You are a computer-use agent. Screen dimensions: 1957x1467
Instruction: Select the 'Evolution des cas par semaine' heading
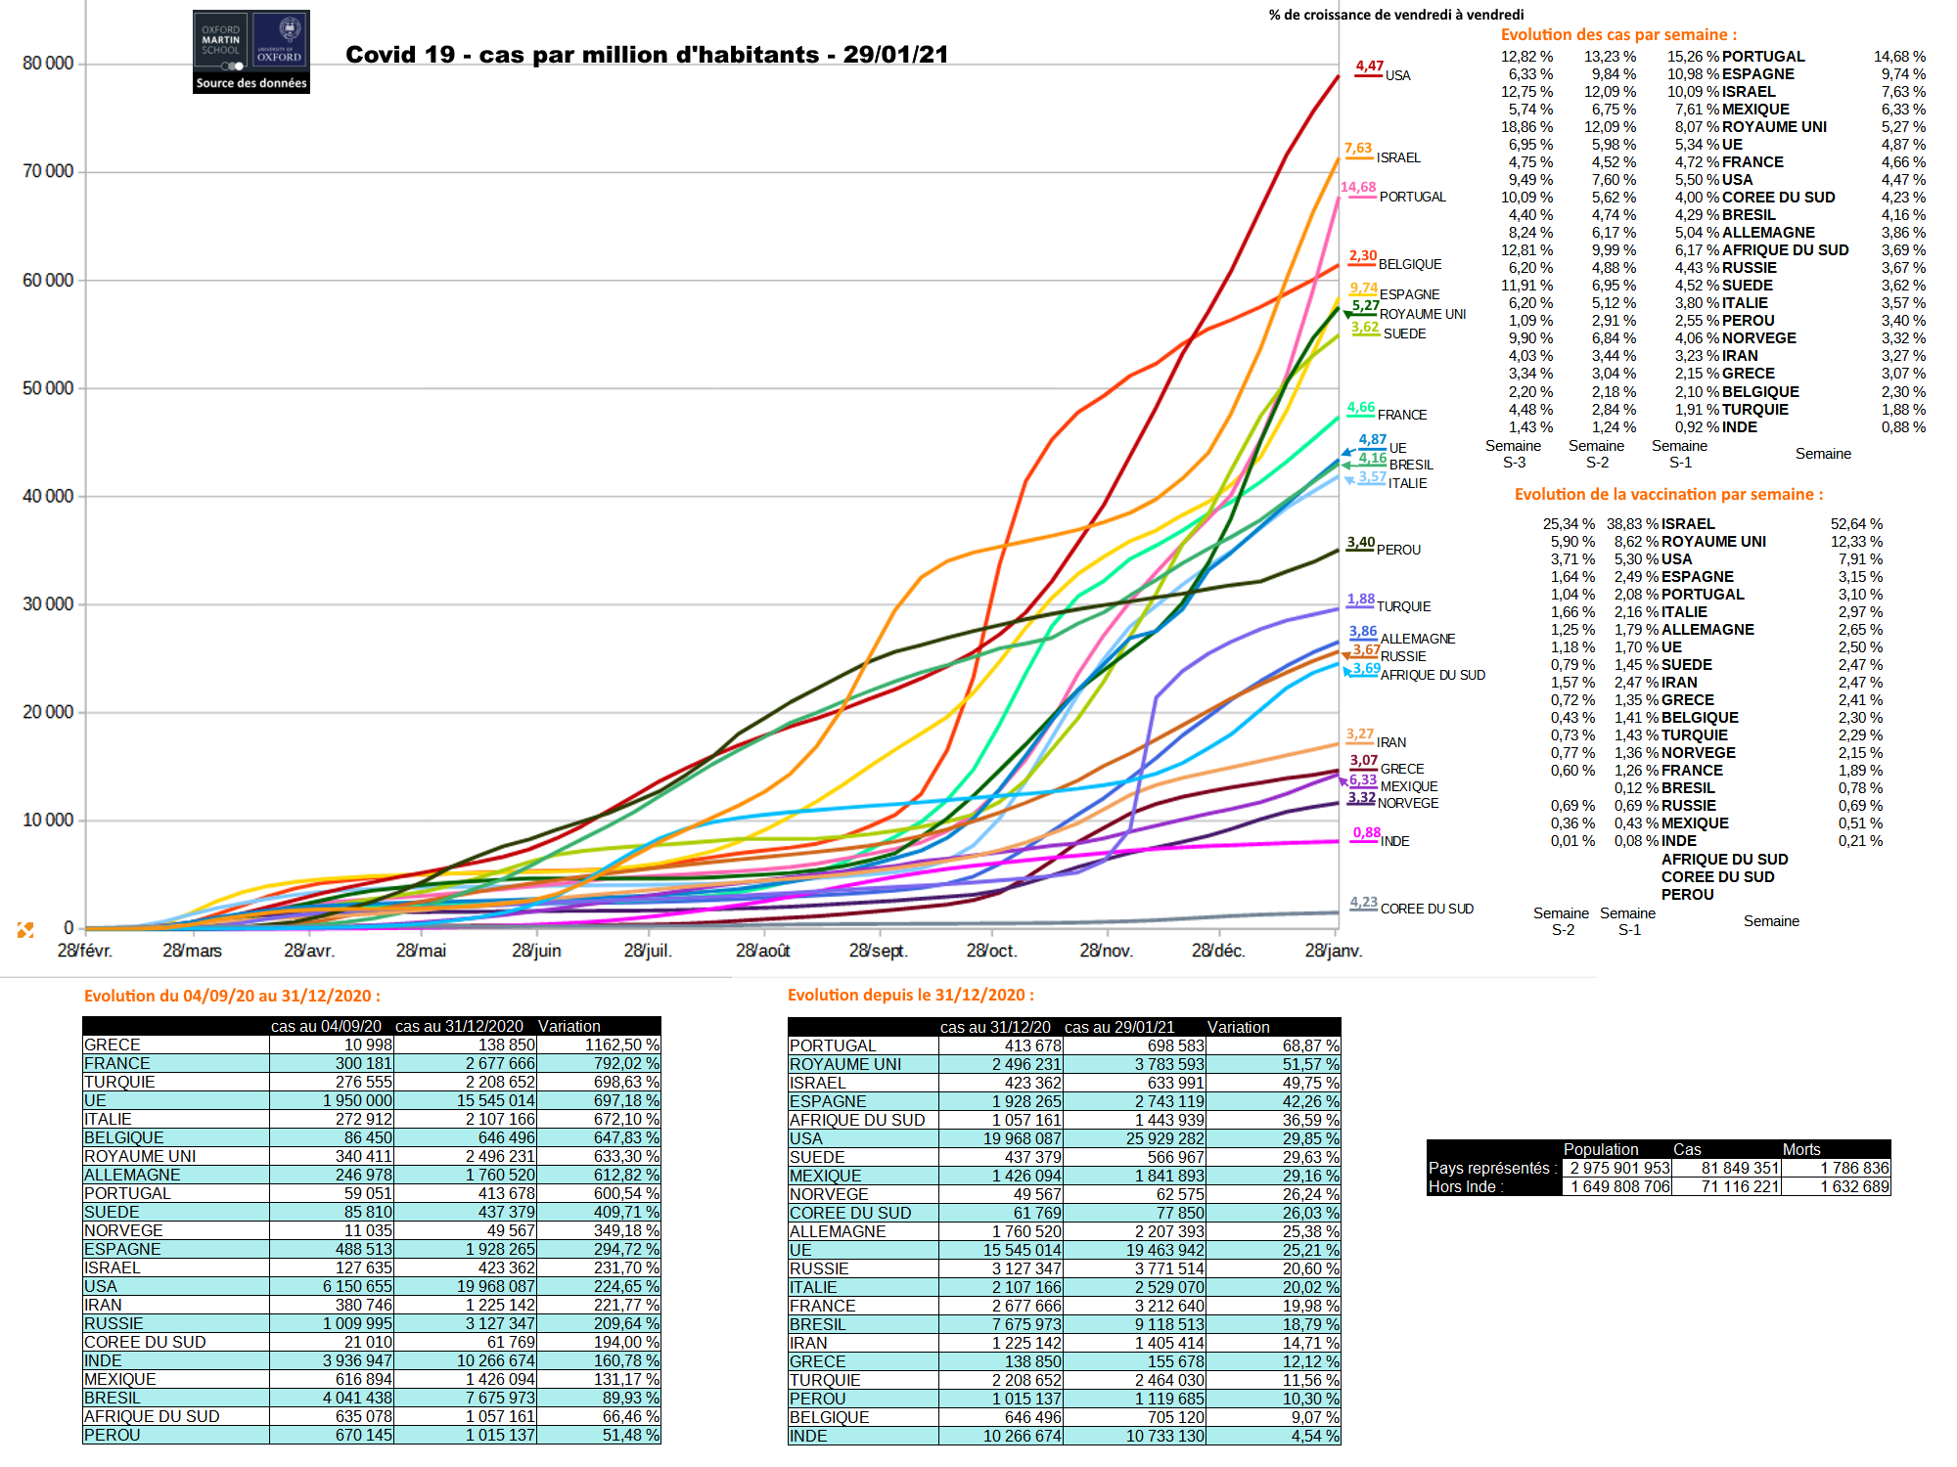click(1618, 34)
